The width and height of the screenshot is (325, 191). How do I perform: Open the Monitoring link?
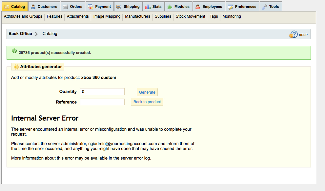pos(232,16)
